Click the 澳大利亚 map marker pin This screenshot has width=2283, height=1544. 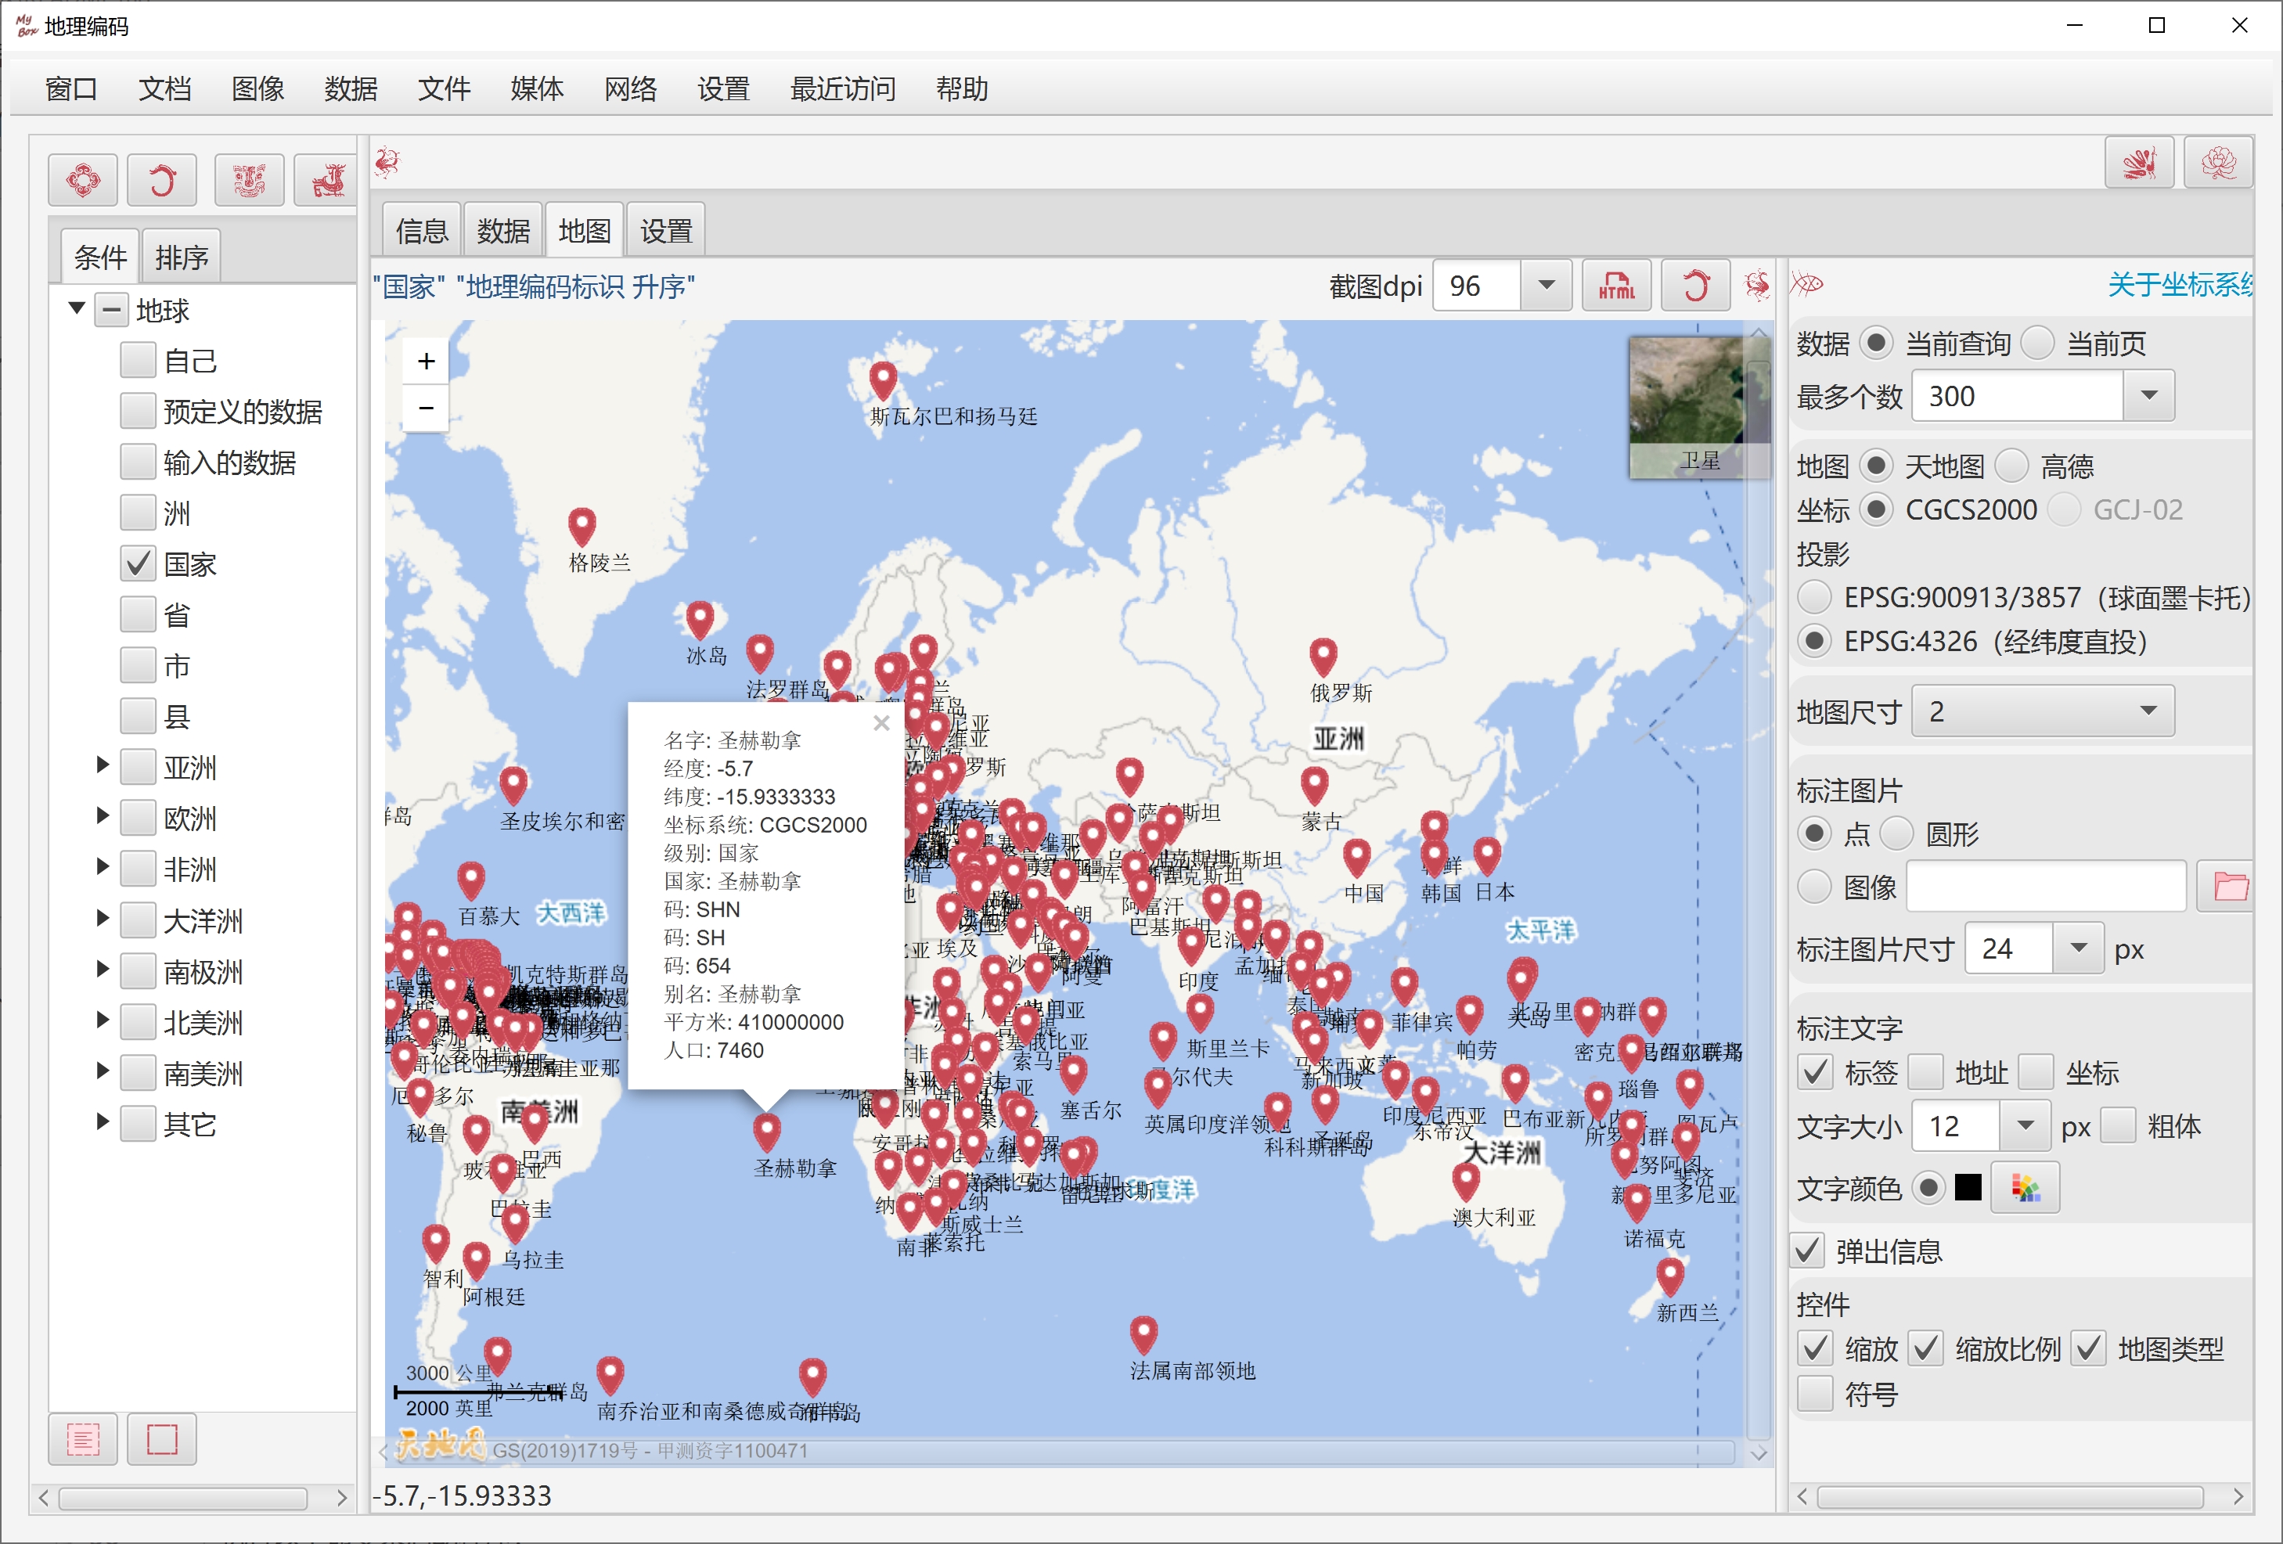click(1466, 1182)
